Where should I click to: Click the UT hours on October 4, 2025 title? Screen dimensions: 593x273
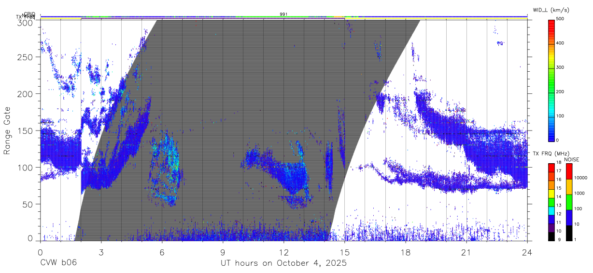283,263
